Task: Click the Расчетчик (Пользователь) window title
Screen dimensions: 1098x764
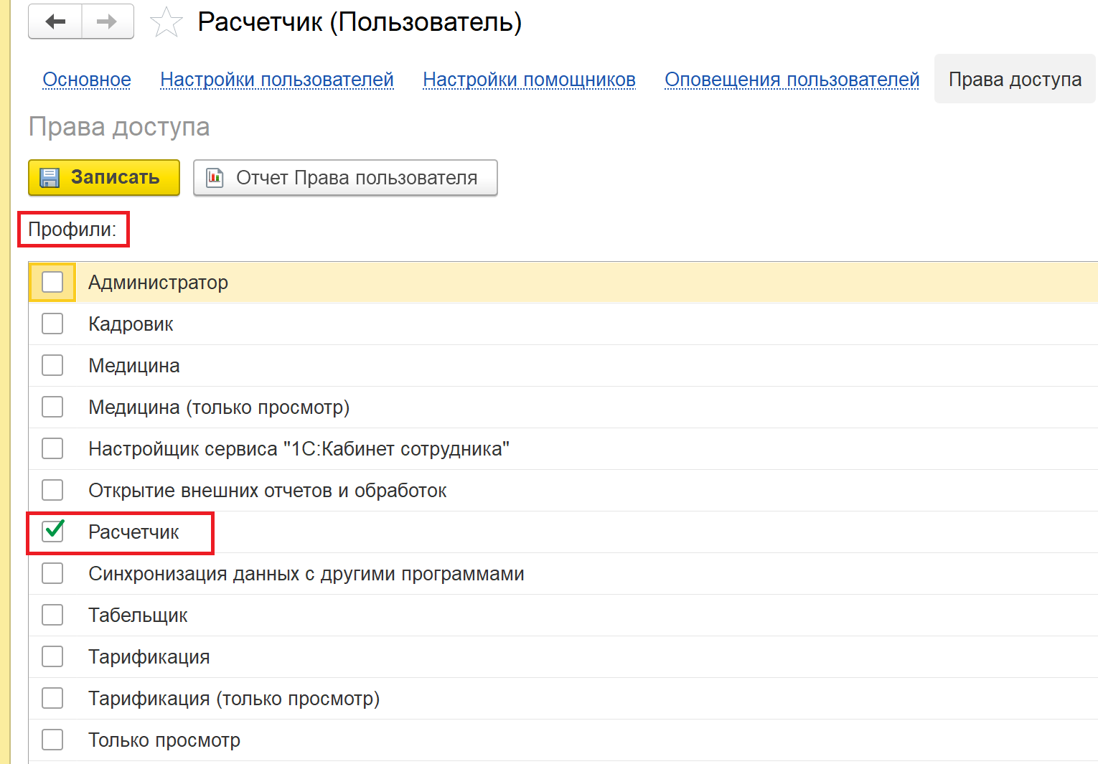Action: pyautogui.click(x=360, y=22)
